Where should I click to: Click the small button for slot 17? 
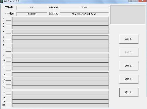click(x=8, y=93)
